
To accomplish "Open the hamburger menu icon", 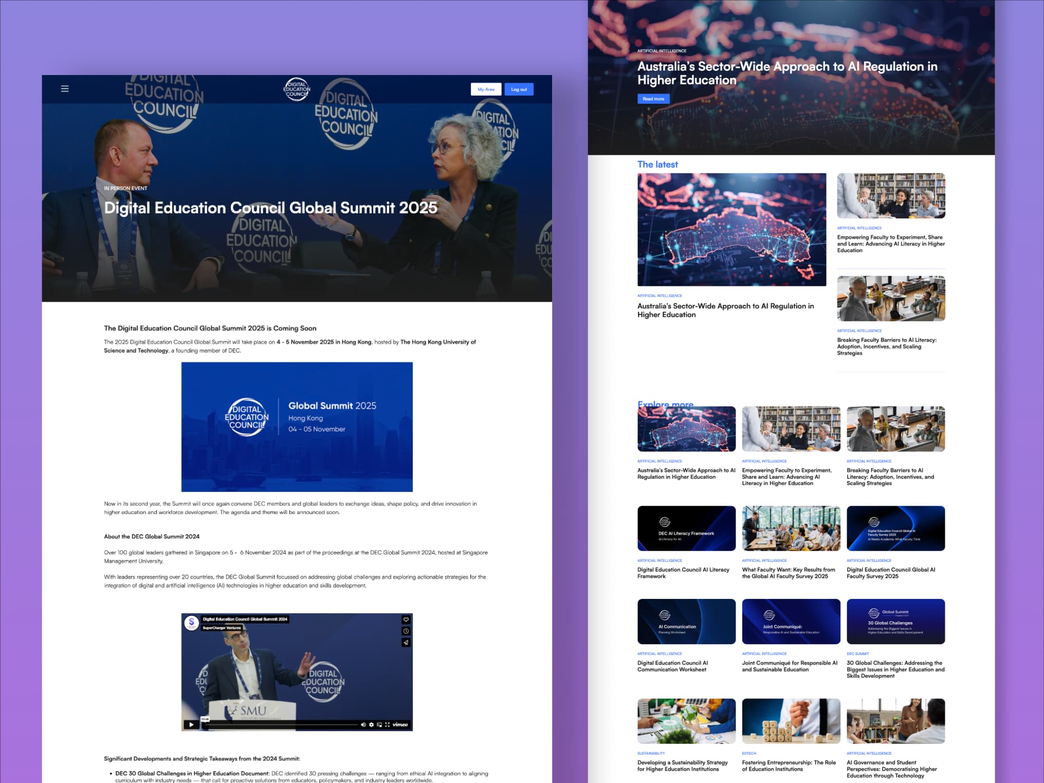I will 65,88.
